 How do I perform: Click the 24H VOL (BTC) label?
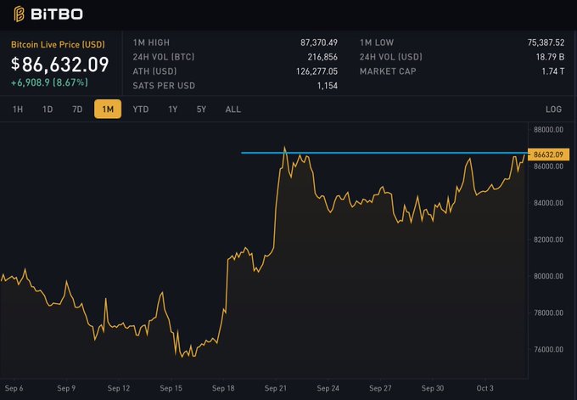pos(164,57)
